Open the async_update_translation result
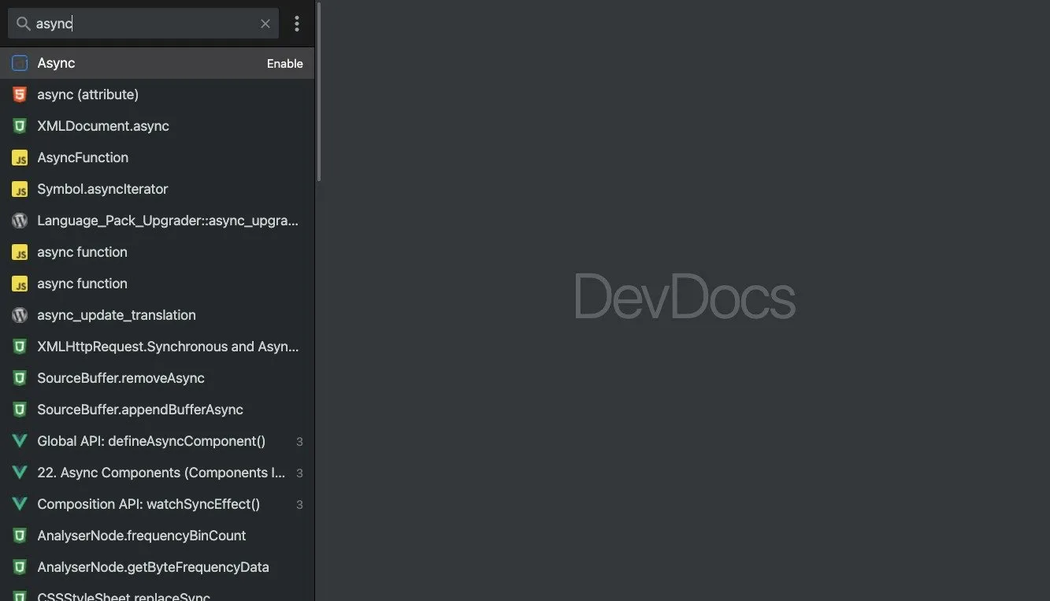This screenshot has width=1050, height=601. [x=157, y=315]
